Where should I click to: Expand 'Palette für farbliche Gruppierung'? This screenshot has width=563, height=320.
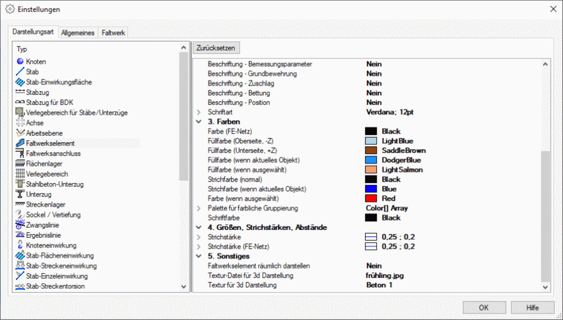199,209
